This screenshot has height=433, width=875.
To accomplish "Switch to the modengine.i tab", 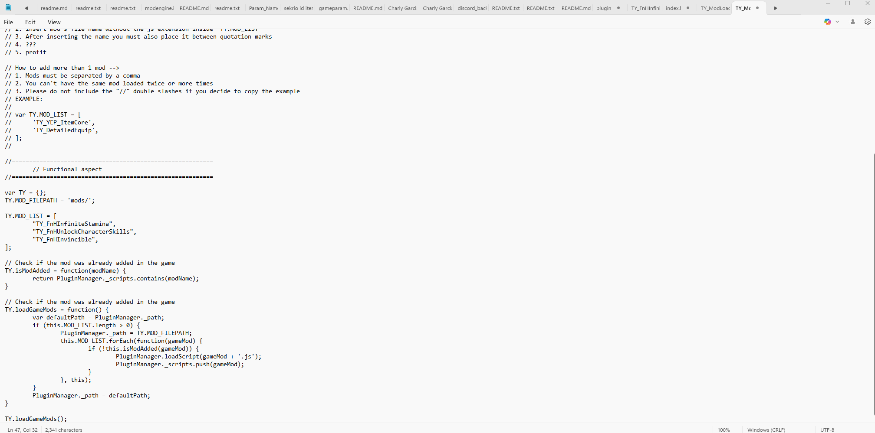I will pyautogui.click(x=159, y=8).
